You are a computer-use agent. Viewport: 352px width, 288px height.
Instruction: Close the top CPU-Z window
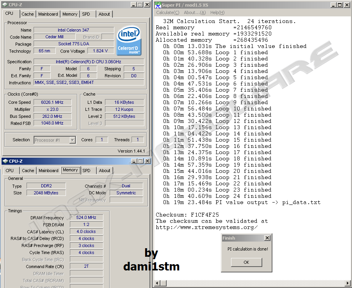coord(147,5)
